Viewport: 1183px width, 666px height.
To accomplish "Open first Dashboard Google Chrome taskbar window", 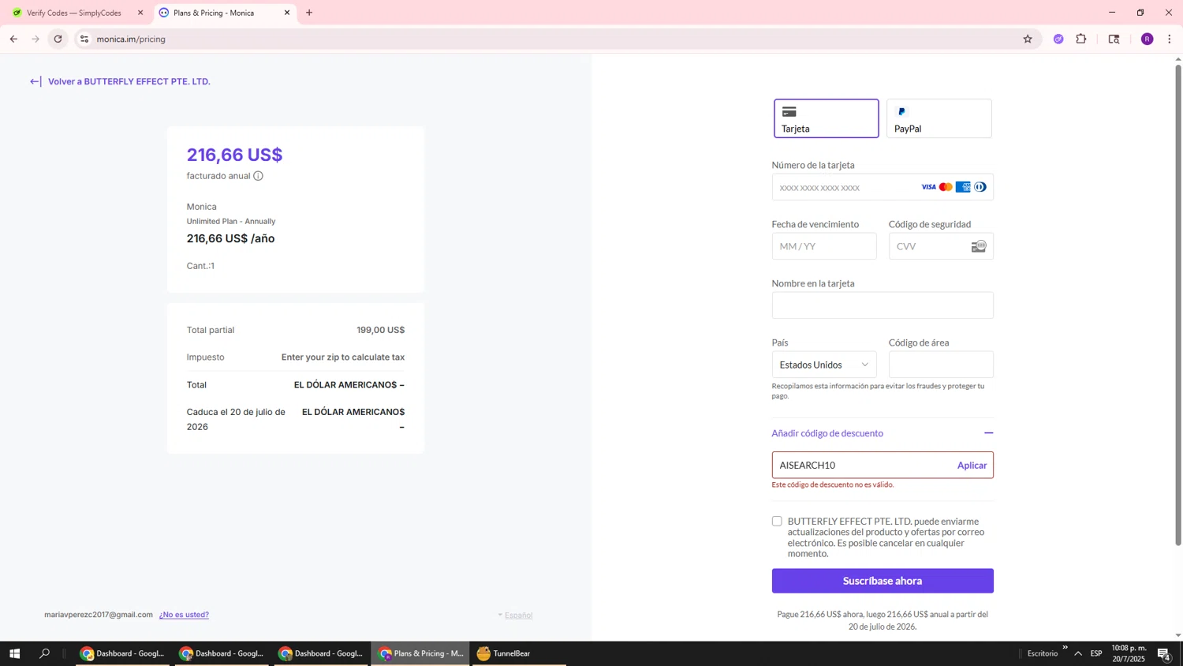I will [x=123, y=653].
